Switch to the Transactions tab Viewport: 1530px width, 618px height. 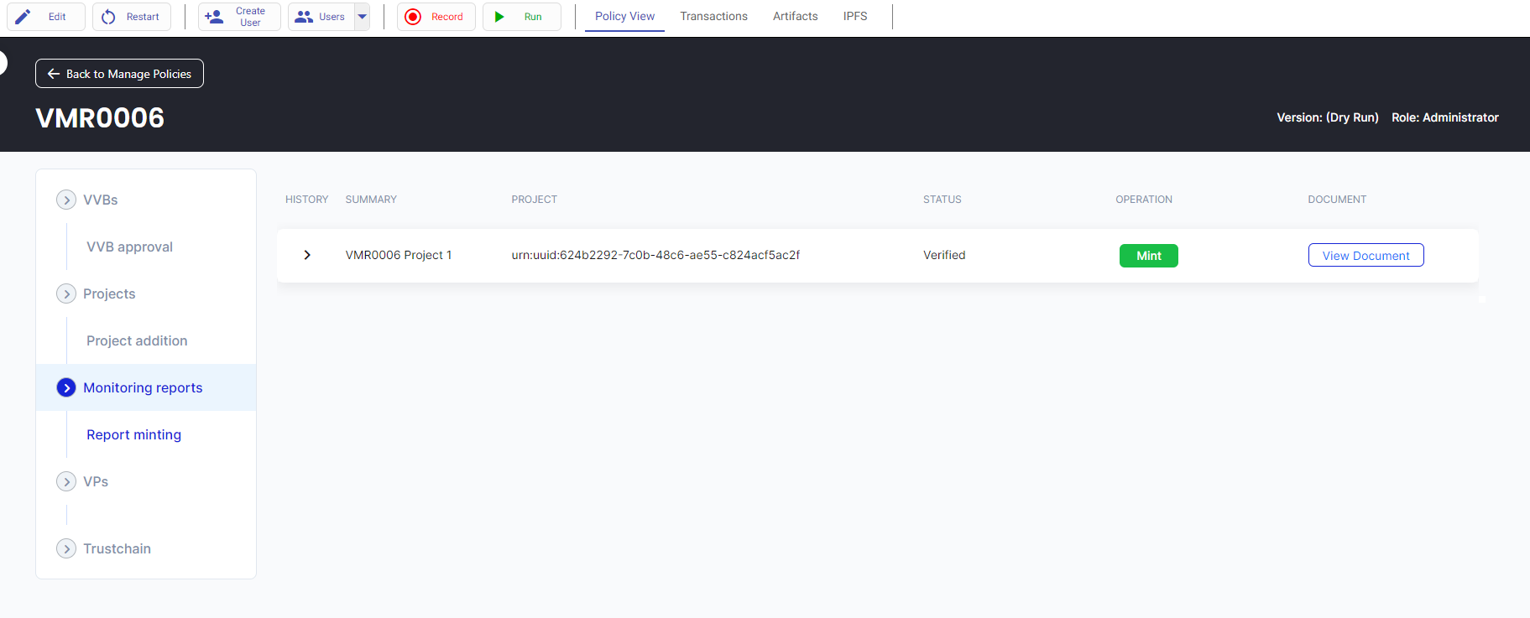(713, 17)
